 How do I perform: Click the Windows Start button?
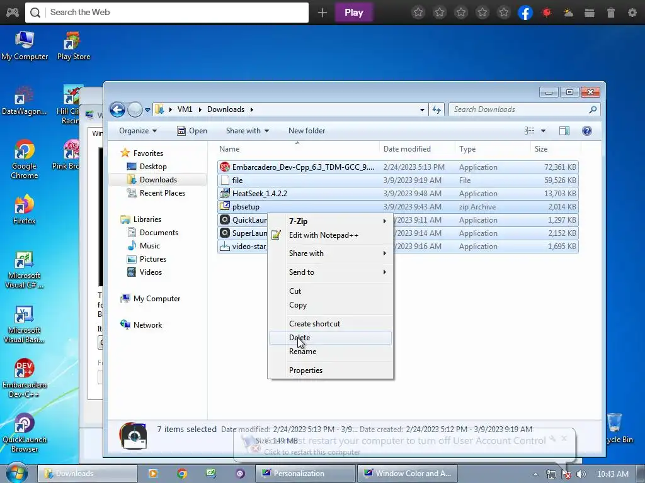[16, 473]
